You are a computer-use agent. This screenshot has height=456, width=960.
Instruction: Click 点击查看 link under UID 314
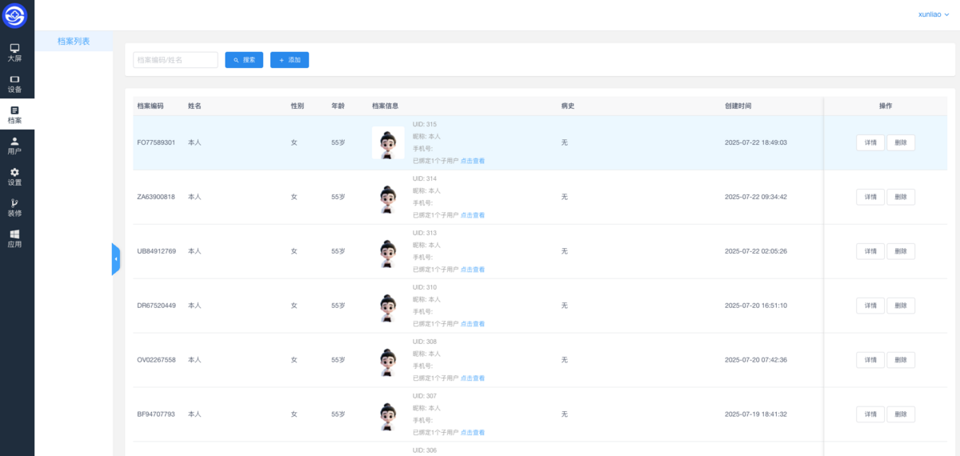[x=473, y=215]
